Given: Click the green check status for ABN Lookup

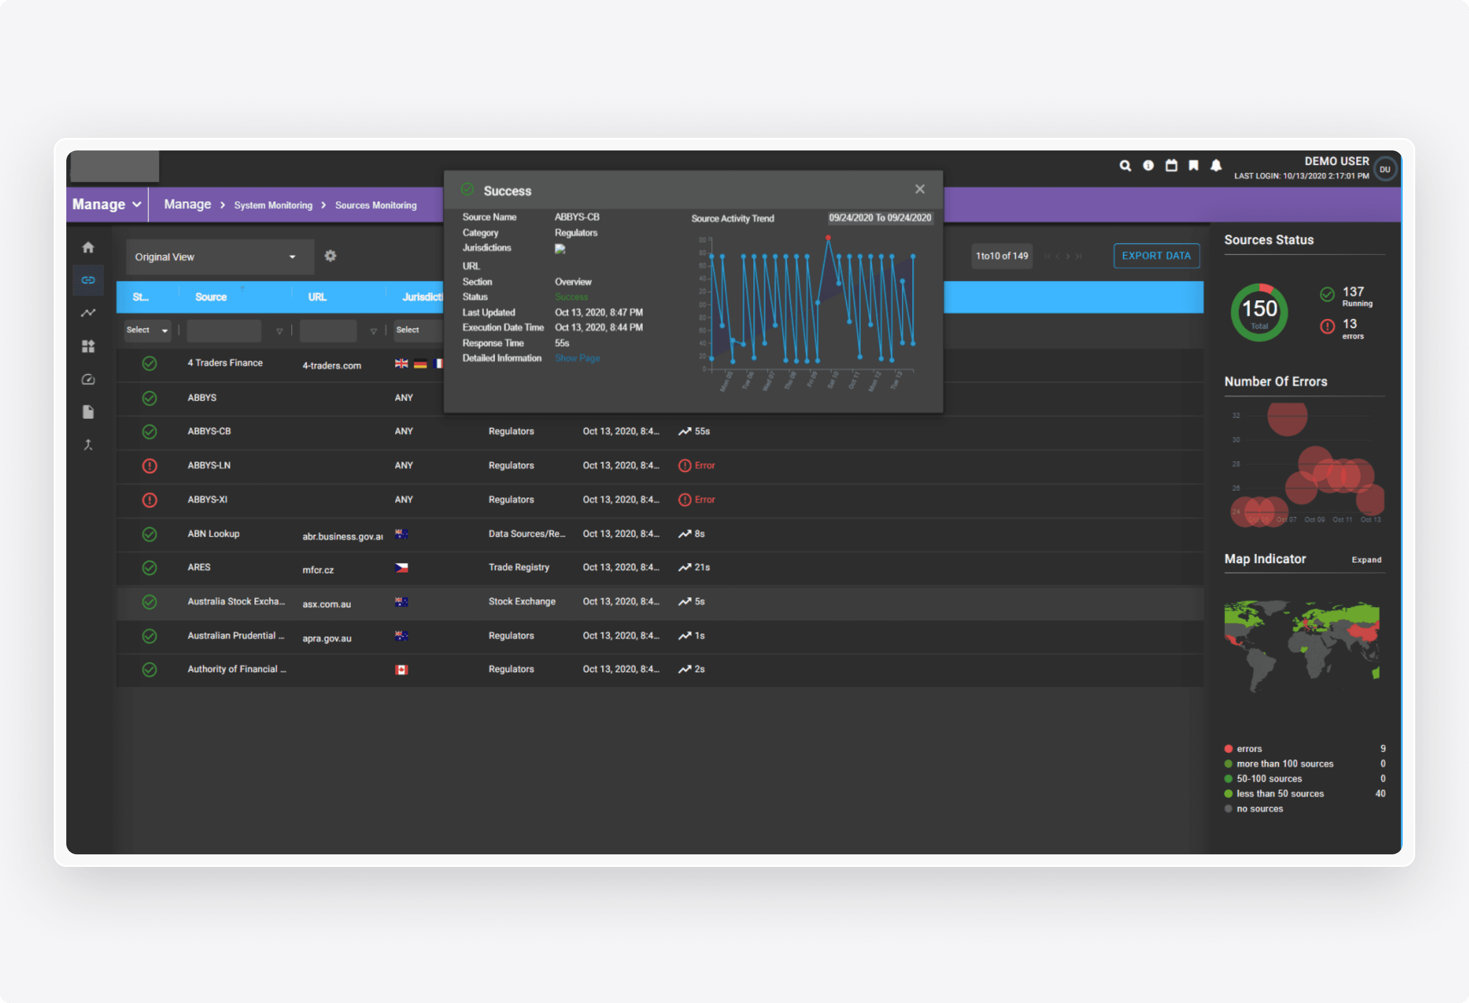Looking at the screenshot, I should [x=149, y=534].
